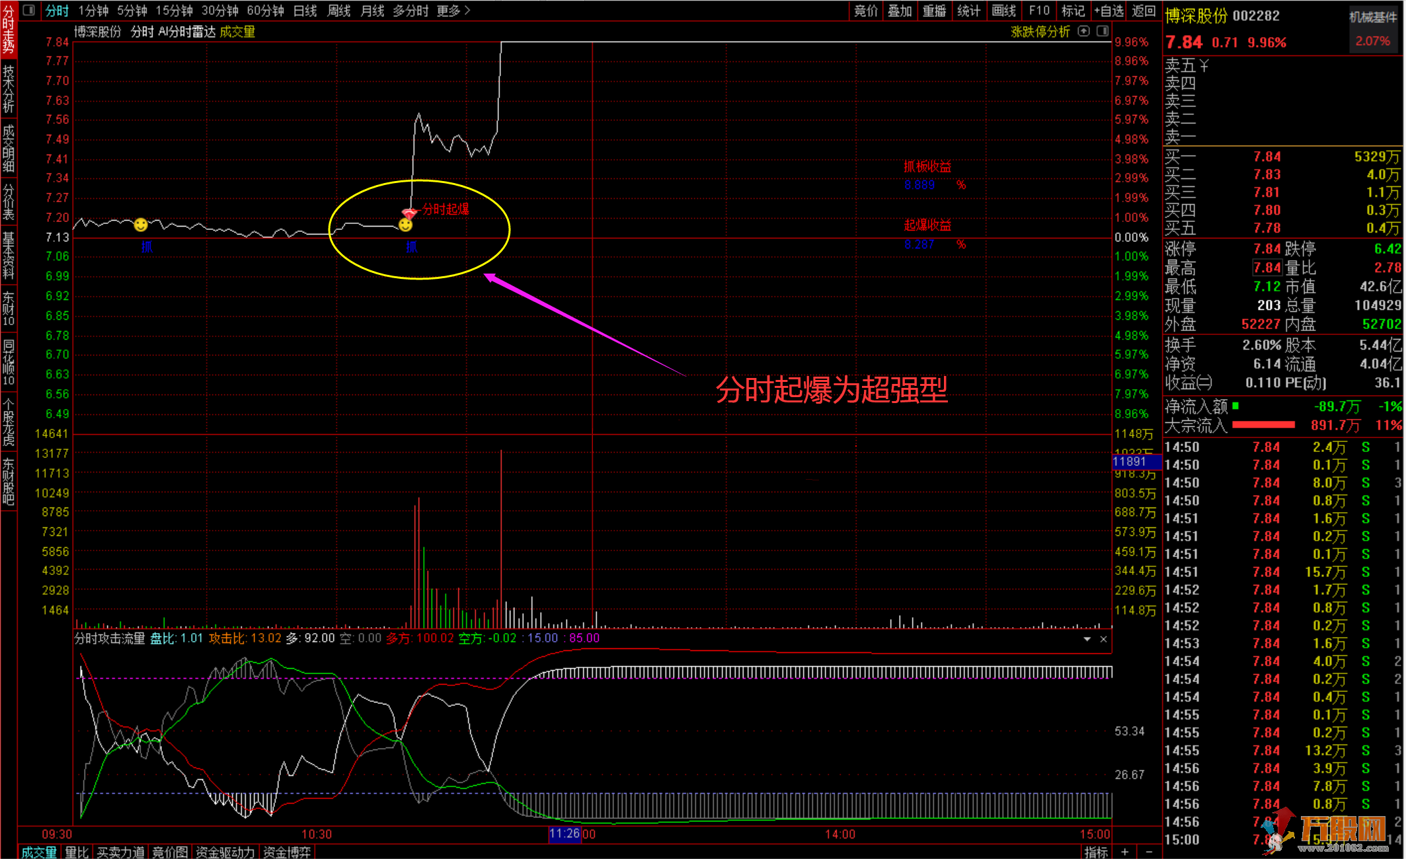Switch to 周线 weekly chart

[x=339, y=11]
